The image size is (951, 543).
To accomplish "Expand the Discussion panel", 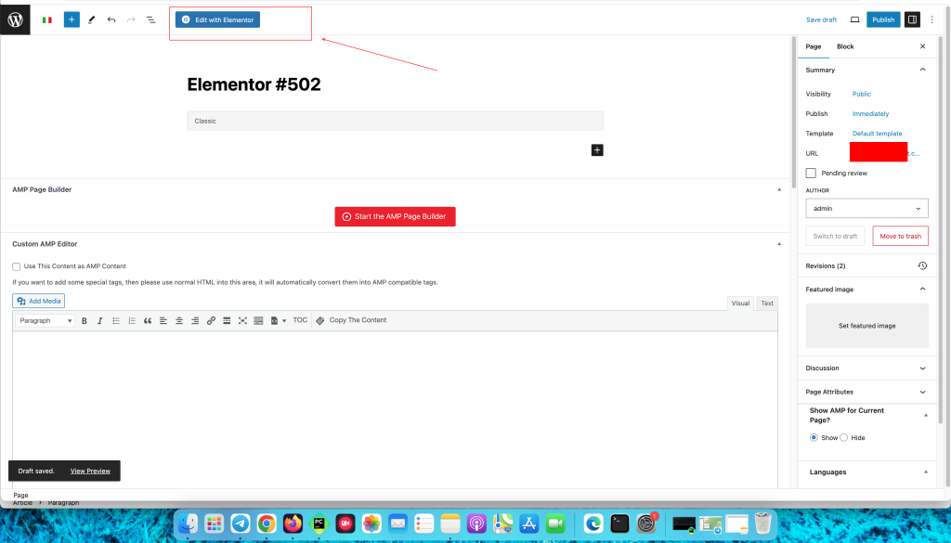I will pyautogui.click(x=922, y=368).
